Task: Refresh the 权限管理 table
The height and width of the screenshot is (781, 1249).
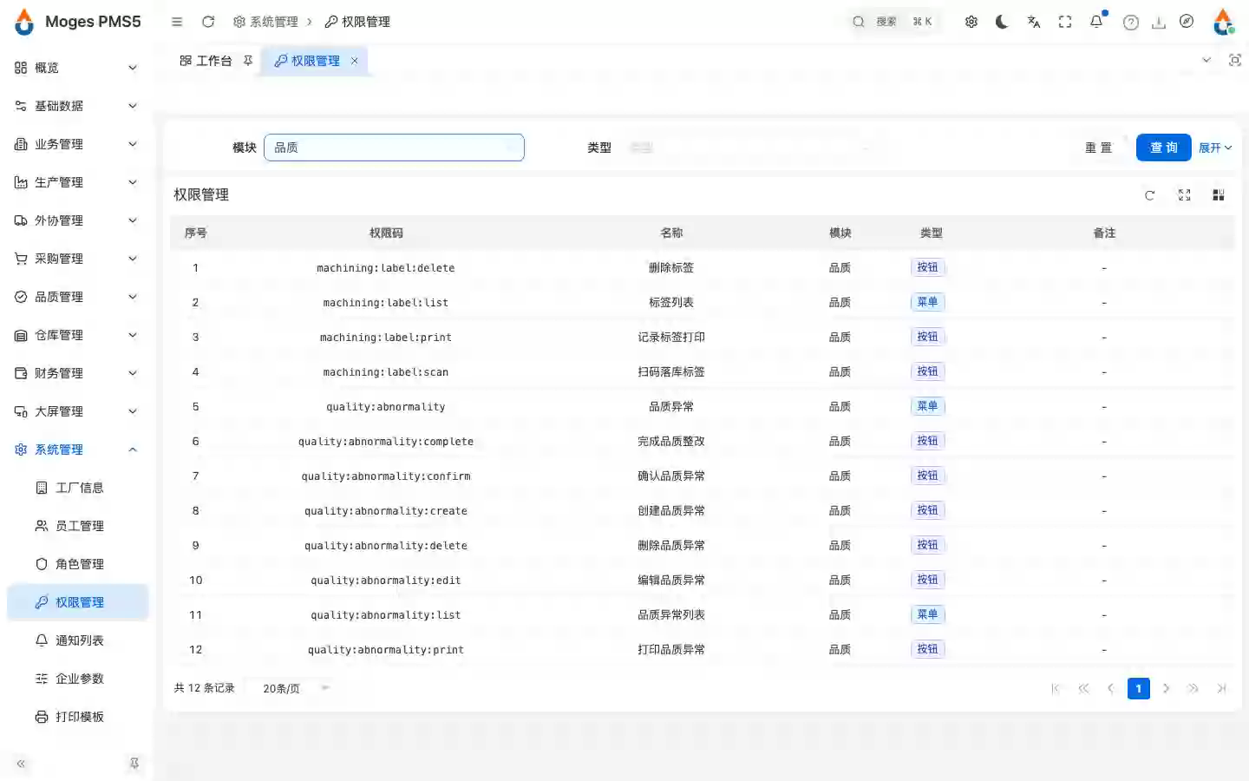Action: pyautogui.click(x=1150, y=195)
